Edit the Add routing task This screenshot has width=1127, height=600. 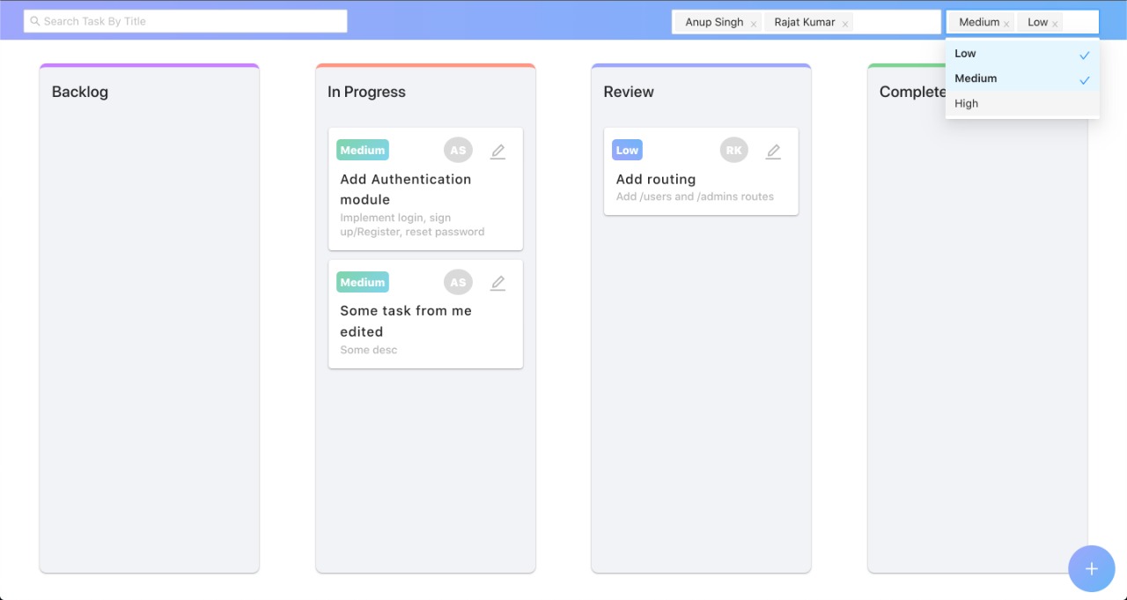(x=773, y=151)
